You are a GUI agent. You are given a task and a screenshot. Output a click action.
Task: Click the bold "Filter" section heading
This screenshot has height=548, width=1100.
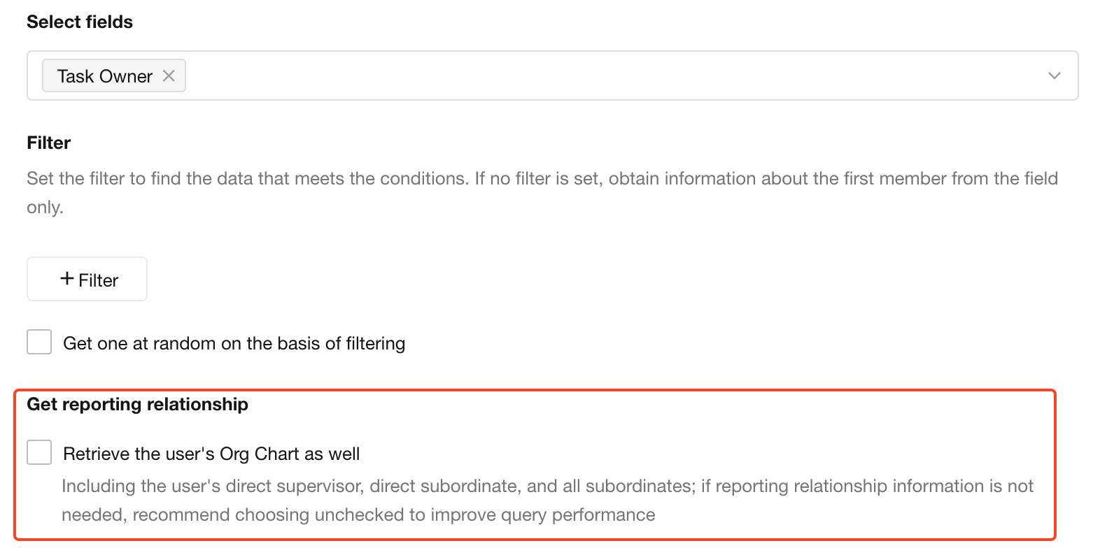(49, 143)
